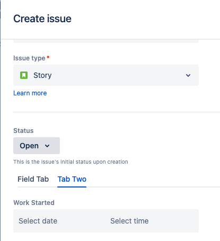Select the Tab Two tab
This screenshot has width=220, height=241.
[72, 179]
